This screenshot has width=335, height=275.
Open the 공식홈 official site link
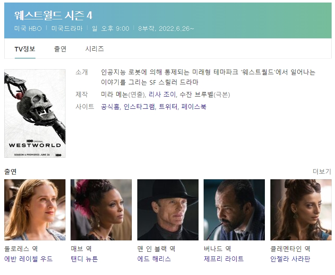tap(110, 106)
